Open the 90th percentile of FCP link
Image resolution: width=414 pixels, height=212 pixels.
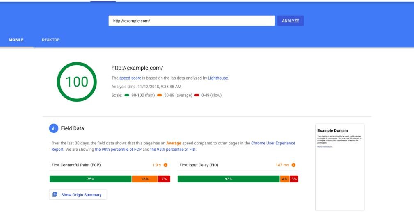(x=118, y=150)
